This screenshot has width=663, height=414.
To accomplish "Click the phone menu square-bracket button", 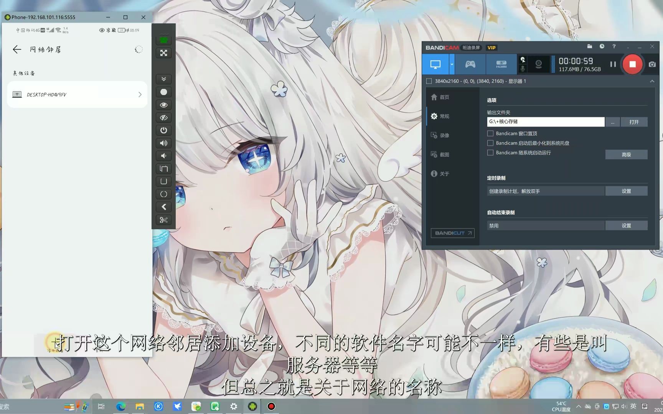I will (x=163, y=181).
